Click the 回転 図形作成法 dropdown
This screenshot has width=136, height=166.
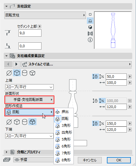(x=29, y=112)
